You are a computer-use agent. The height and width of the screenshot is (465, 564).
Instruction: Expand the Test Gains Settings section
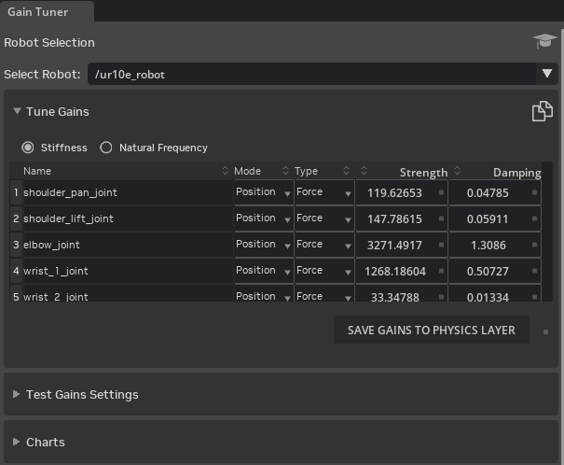82,394
